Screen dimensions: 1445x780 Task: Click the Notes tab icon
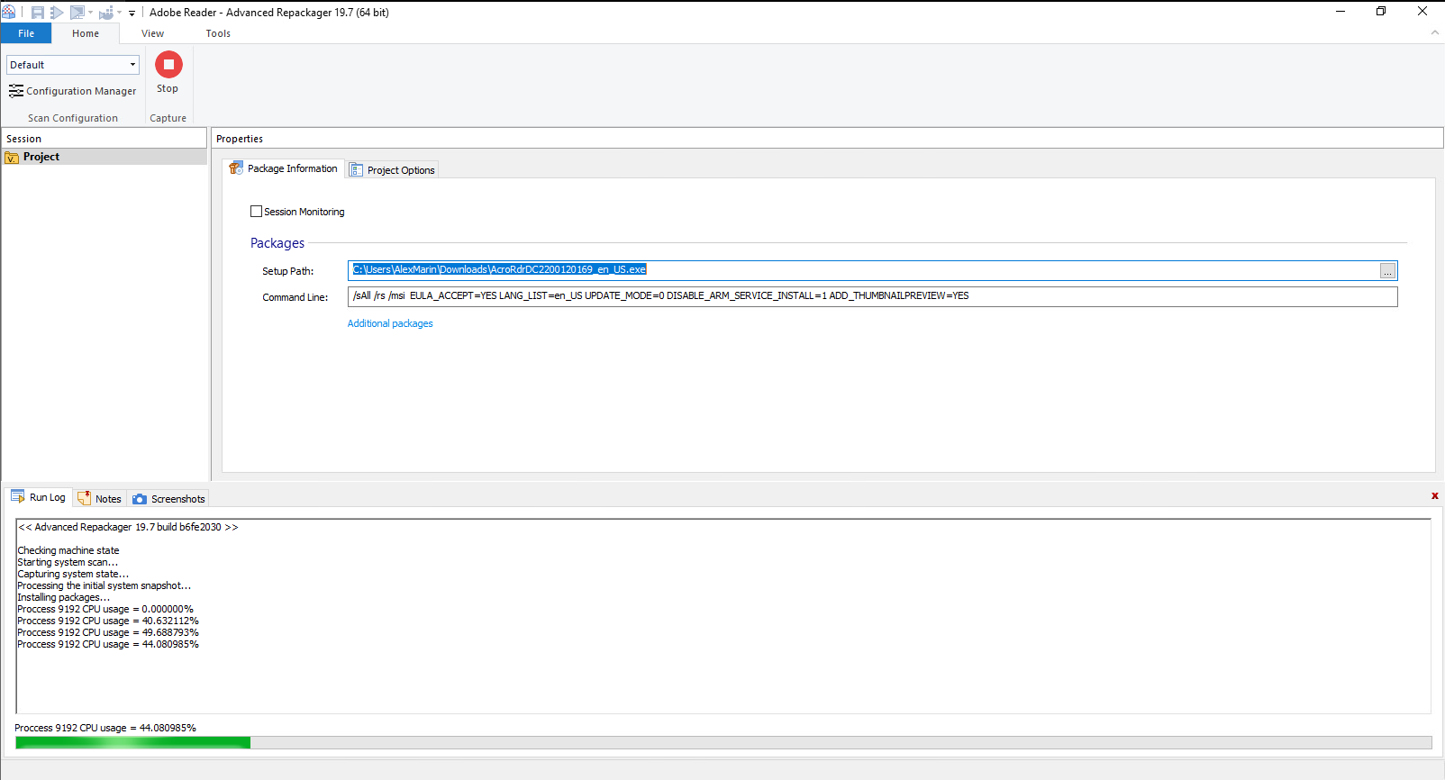[x=85, y=498]
